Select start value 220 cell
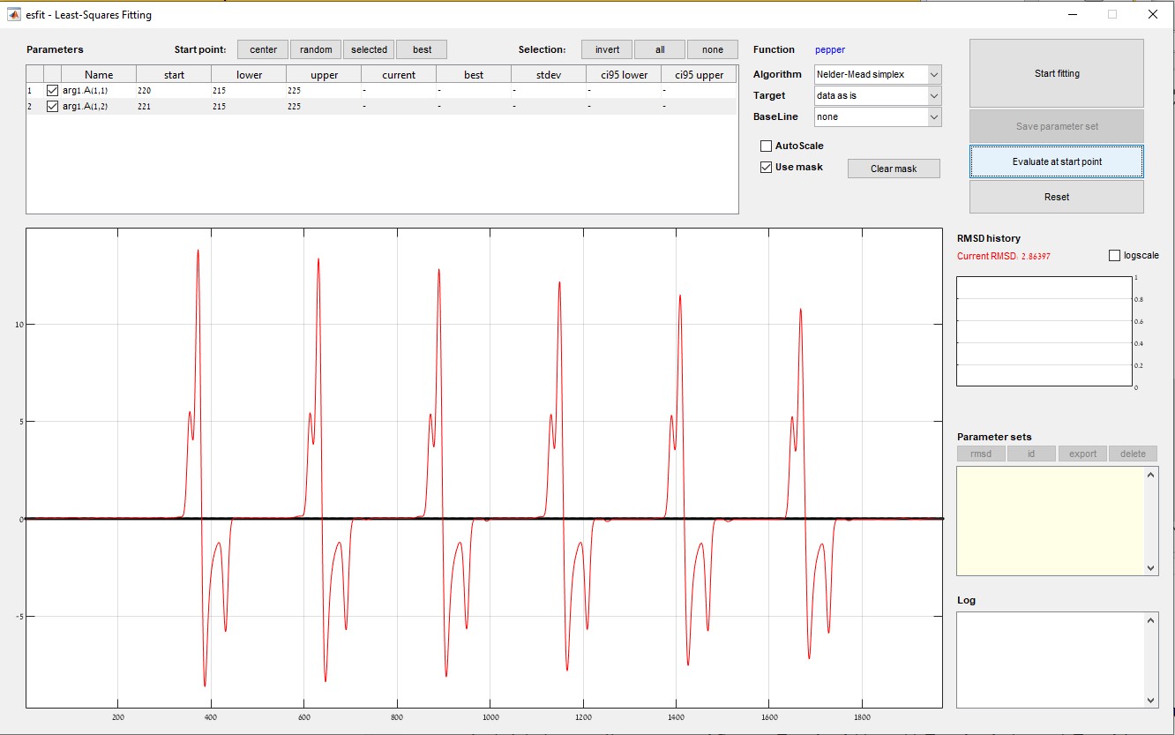The width and height of the screenshot is (1175, 735). 174,91
